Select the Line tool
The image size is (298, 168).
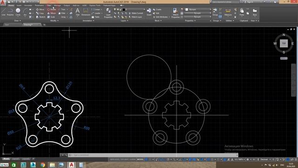click(3, 12)
